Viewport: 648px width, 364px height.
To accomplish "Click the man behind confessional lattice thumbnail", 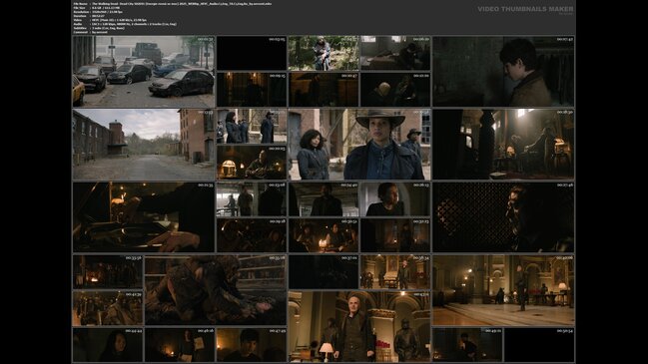I will 503,217.
